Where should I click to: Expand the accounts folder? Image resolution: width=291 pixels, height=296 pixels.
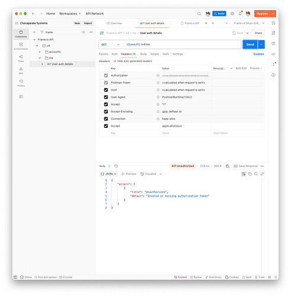pyautogui.click(x=40, y=52)
